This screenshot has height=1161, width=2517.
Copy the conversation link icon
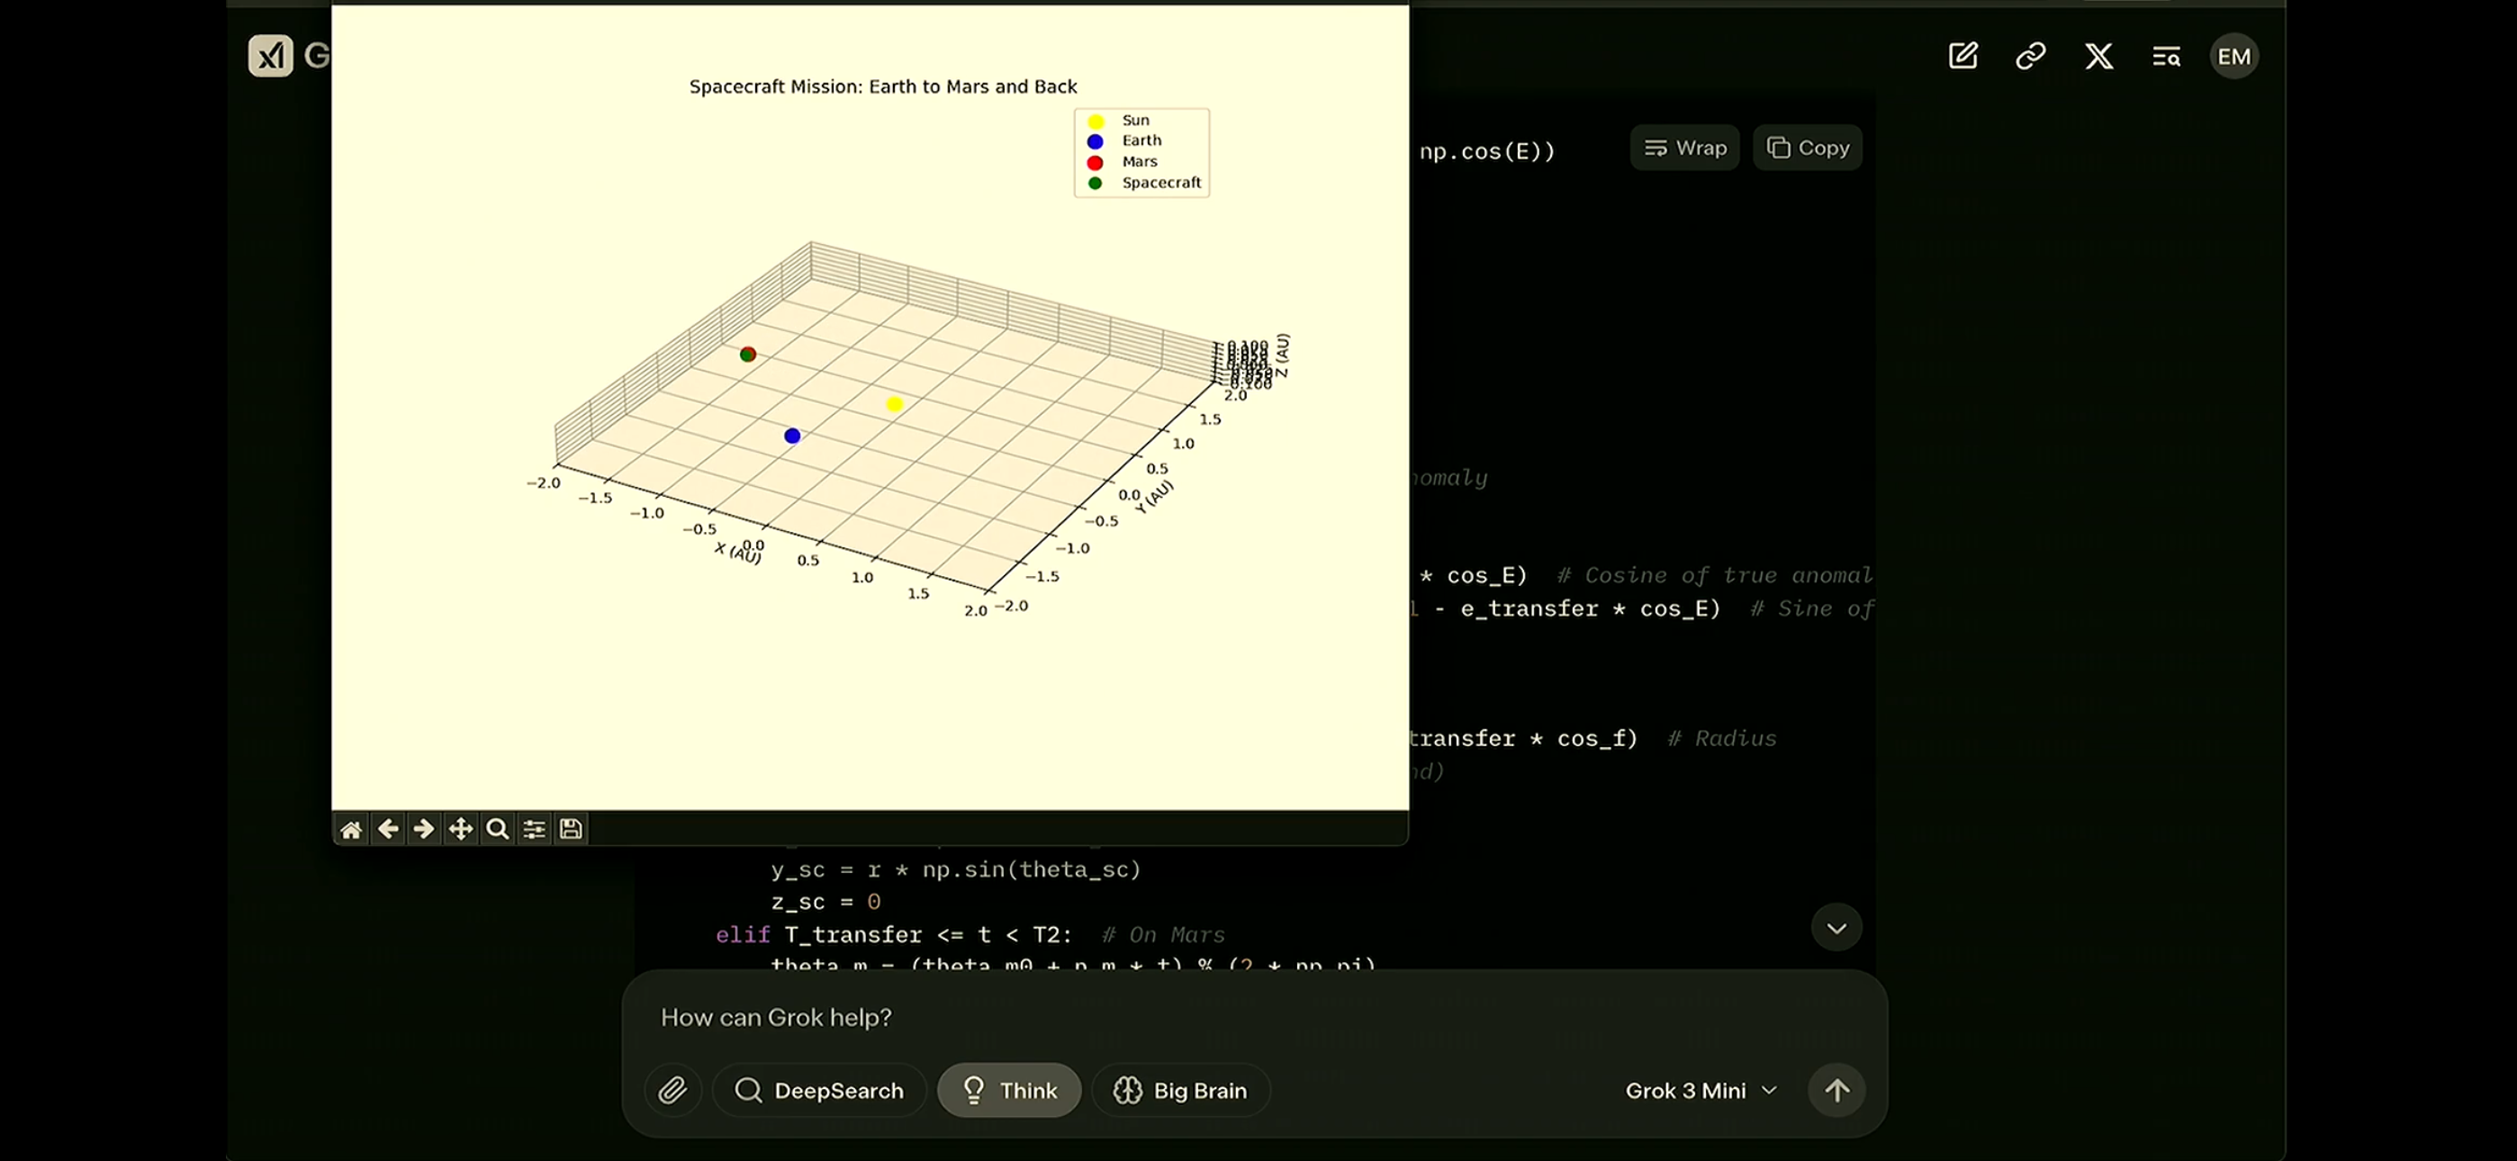(x=2030, y=56)
